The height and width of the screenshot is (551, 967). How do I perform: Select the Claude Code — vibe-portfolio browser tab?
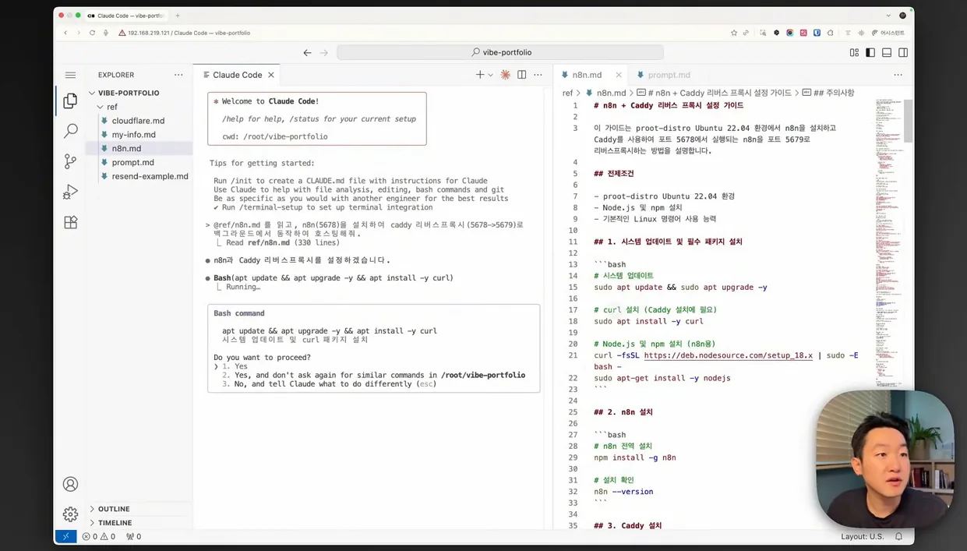(x=126, y=16)
